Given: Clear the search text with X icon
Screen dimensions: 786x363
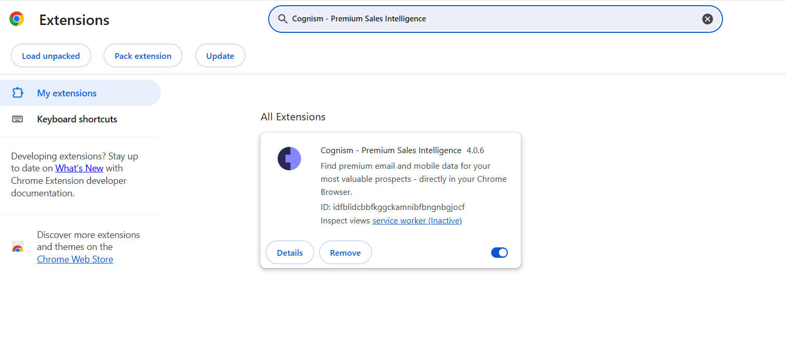Looking at the screenshot, I should 707,19.
